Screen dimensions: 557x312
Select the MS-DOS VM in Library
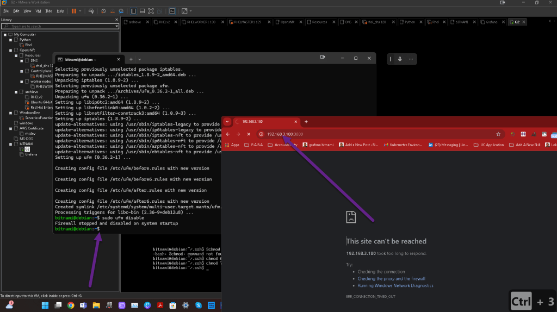point(26,139)
